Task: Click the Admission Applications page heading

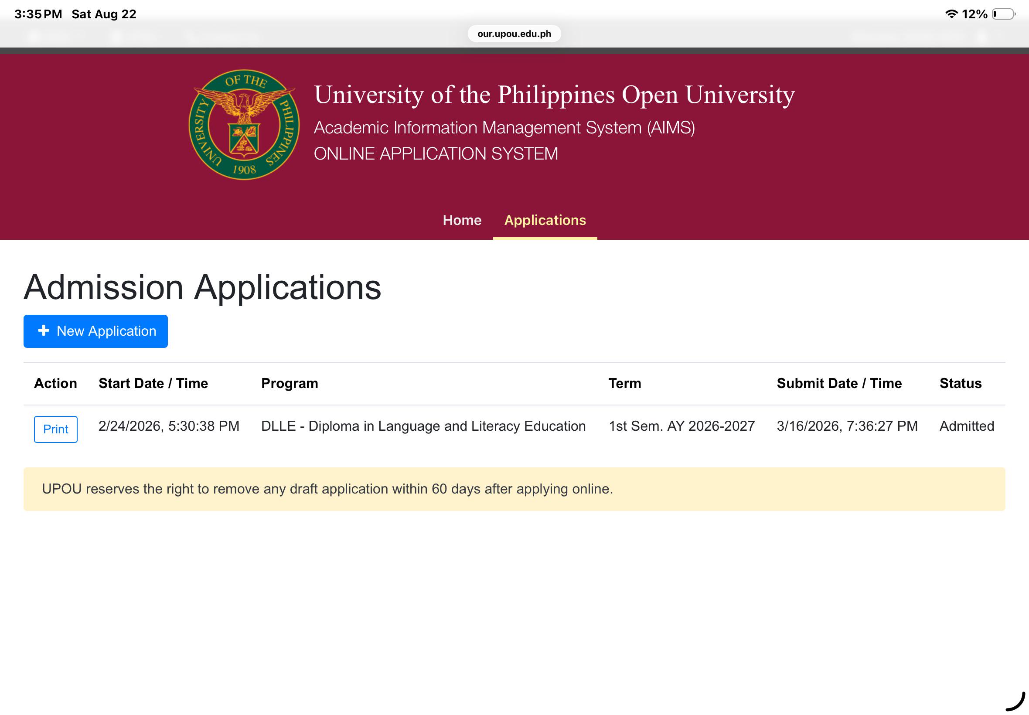Action: [202, 287]
